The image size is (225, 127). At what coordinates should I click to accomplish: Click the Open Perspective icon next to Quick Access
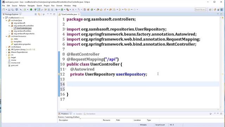(x=210, y=10)
